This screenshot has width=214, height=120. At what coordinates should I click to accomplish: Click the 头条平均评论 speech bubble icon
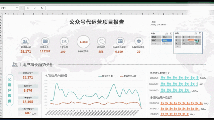[x=139, y=41]
